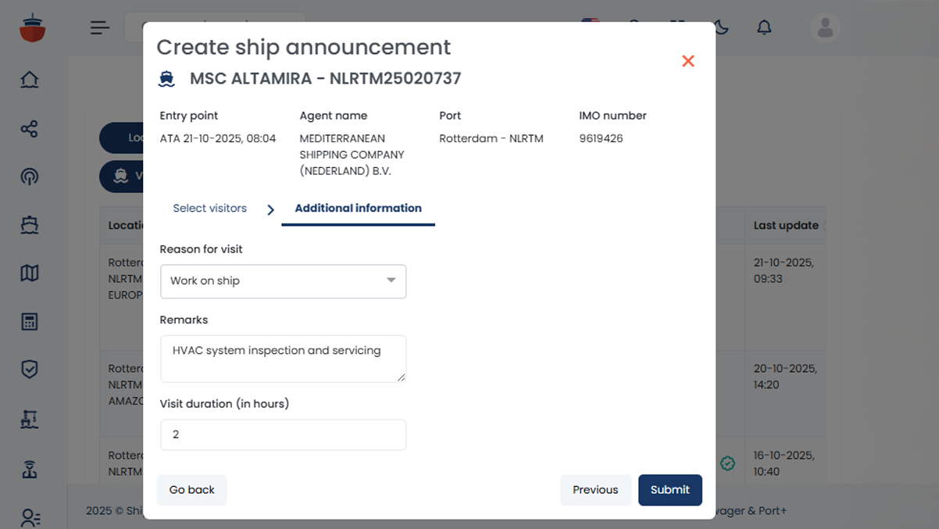Open the user profile avatar menu

click(825, 28)
